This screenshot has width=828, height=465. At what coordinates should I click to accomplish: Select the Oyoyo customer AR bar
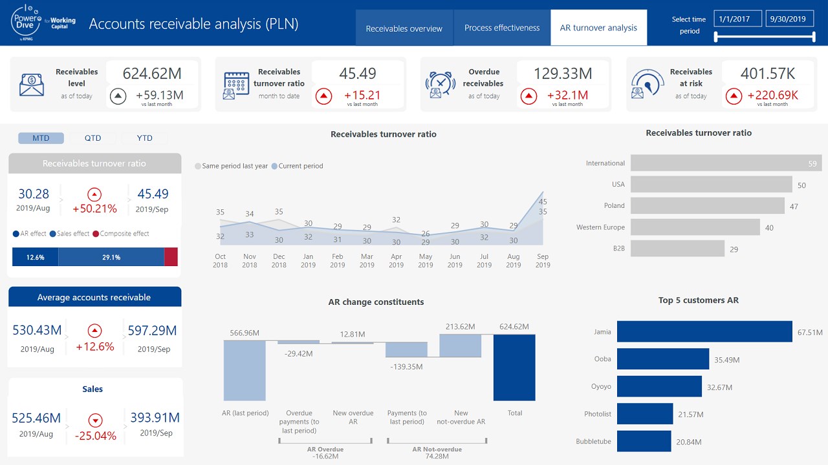[659, 386]
